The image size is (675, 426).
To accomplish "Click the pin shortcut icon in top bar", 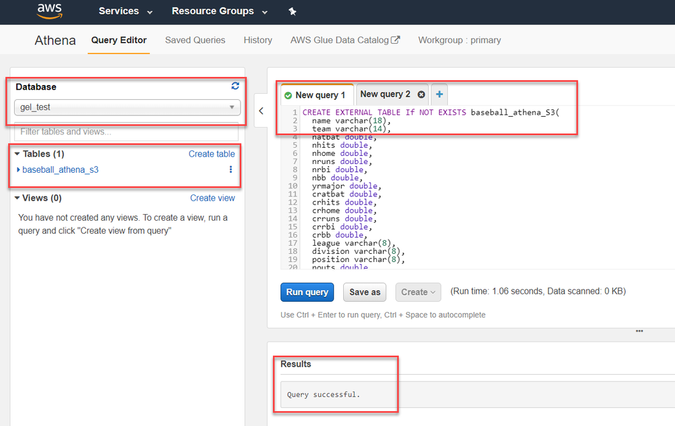I will [x=292, y=11].
